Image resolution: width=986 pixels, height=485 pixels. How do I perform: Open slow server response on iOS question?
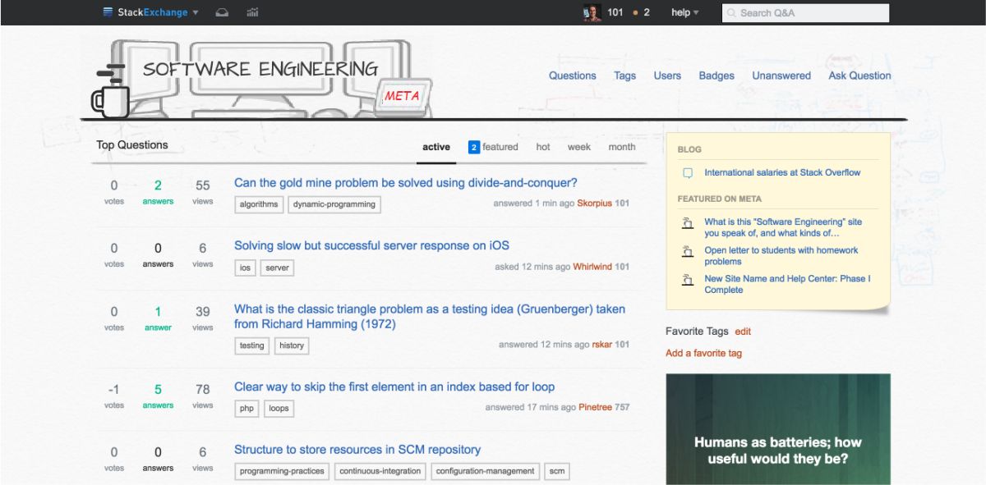(371, 246)
